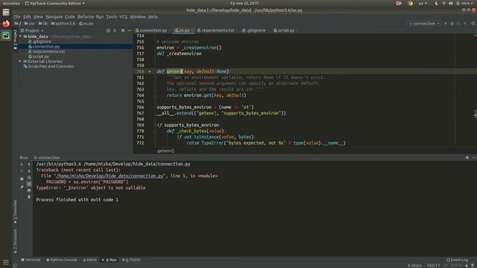Click the print icon in Run panel
The width and height of the screenshot is (477, 268).
29,191
